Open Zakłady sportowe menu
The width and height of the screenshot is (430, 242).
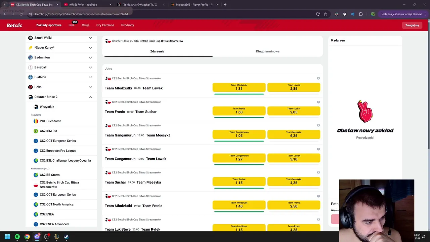pyautogui.click(x=49, y=25)
